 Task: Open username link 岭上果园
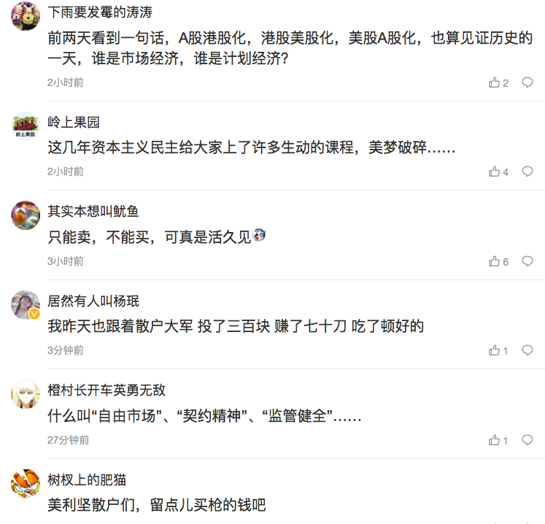74,123
